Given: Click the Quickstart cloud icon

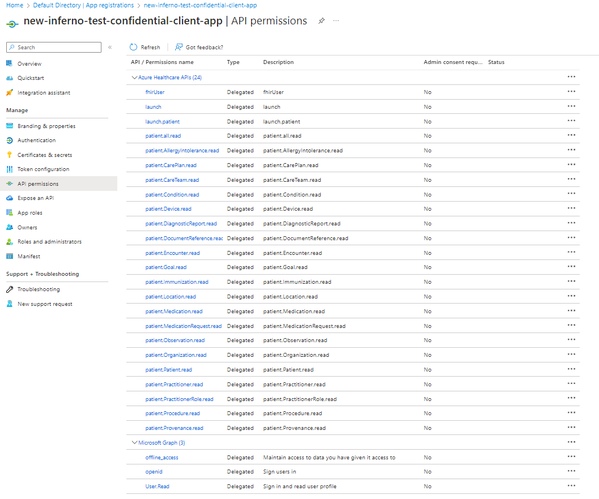Looking at the screenshot, I should pos(10,78).
